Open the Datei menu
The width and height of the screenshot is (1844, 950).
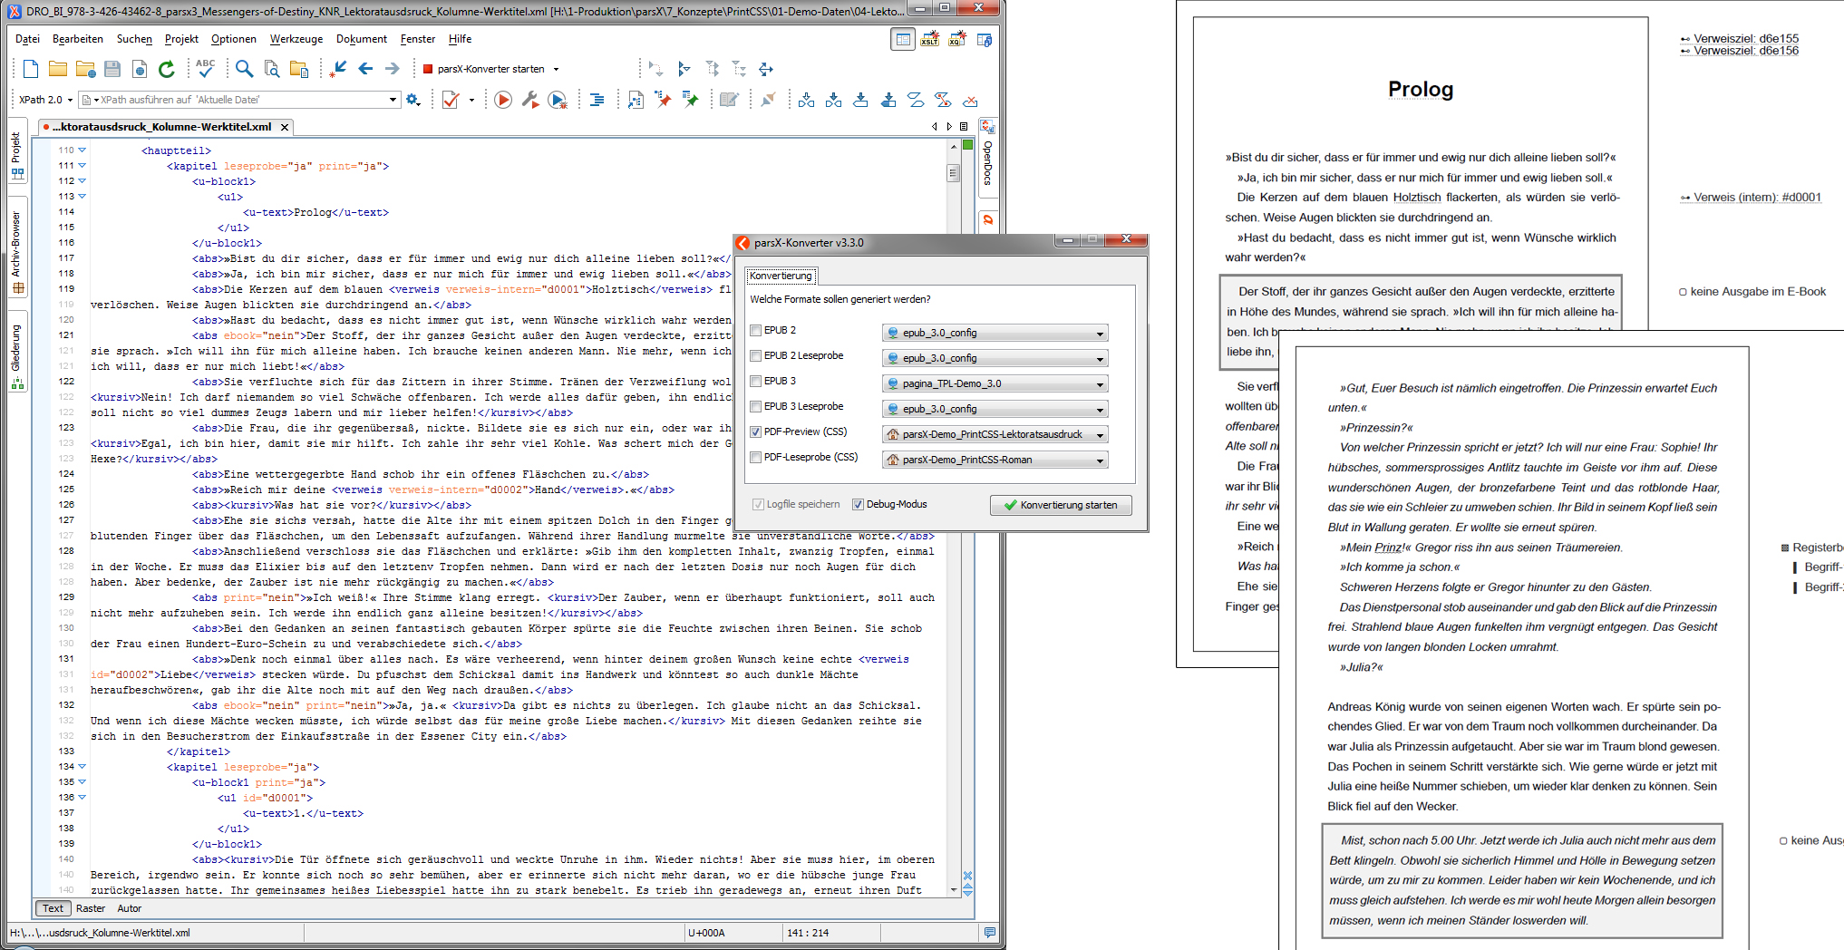[x=27, y=39]
